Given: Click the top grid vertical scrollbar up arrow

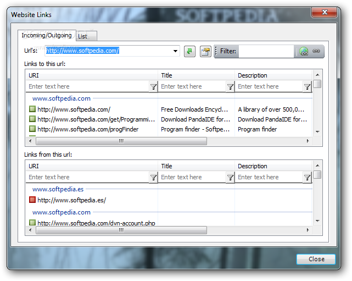Looking at the screenshot, I should tap(317, 75).
